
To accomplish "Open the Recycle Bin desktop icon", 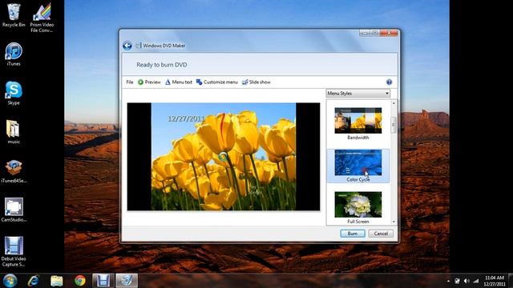I will pos(14,15).
